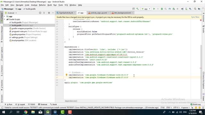The image size is (205, 115).
Task: Open Project panel gear settings
Action: 49,13
